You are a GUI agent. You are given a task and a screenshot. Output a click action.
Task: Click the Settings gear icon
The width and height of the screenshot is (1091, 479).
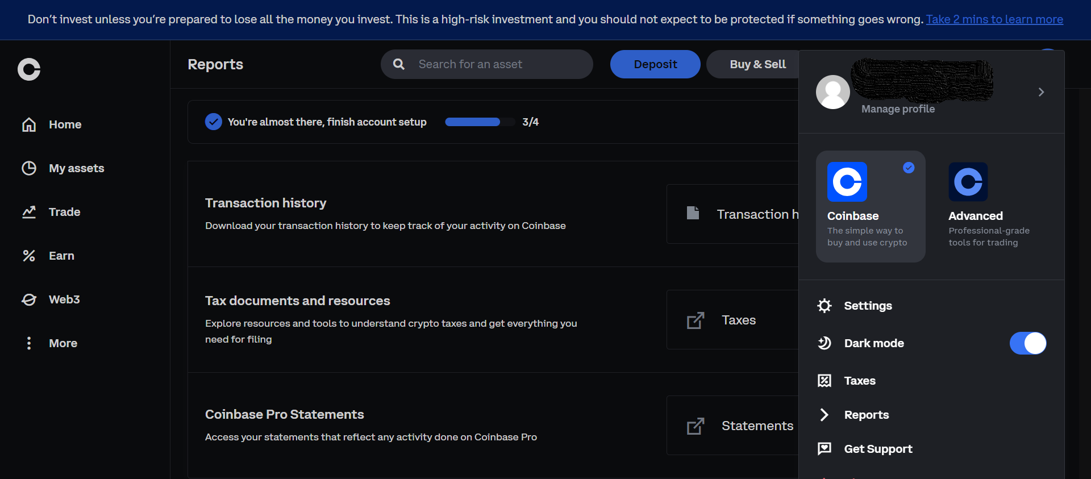pyautogui.click(x=825, y=306)
